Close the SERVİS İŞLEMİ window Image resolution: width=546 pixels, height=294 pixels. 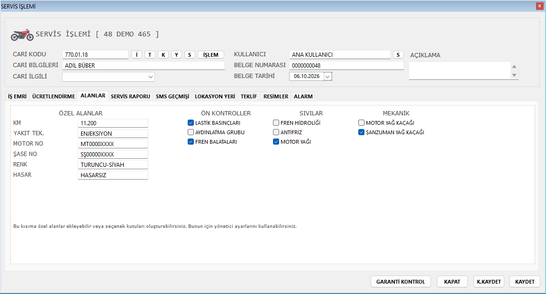[539, 6]
